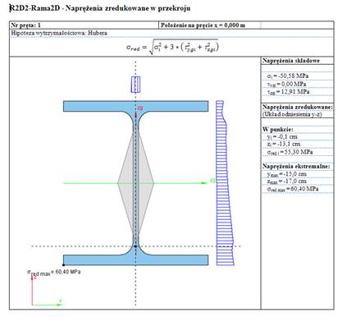Click the Naprężenia składowe heading
The image size is (347, 317).
(x=291, y=61)
